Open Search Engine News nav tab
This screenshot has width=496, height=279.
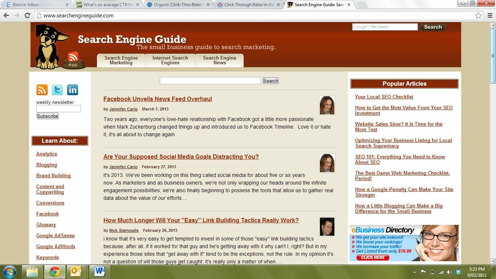coord(219,60)
